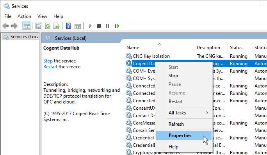Click Running status of CNG Key Isolation

(239, 56)
